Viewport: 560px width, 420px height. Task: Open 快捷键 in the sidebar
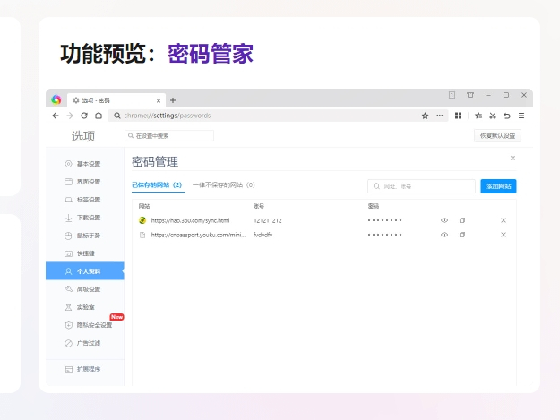(85, 253)
